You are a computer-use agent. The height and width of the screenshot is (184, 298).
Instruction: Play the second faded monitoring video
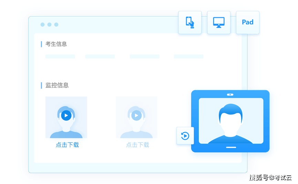point(136,115)
